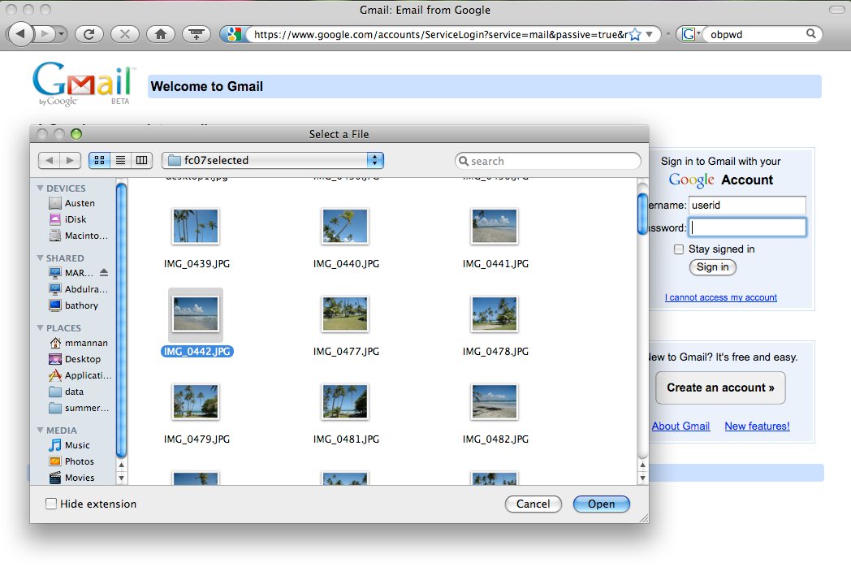The width and height of the screenshot is (851, 567).
Task: Click the Sign in button
Action: (713, 267)
